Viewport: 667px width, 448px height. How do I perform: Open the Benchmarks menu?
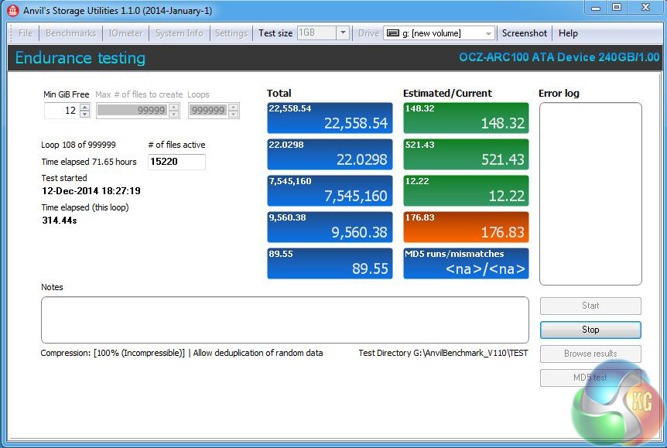[x=70, y=33]
